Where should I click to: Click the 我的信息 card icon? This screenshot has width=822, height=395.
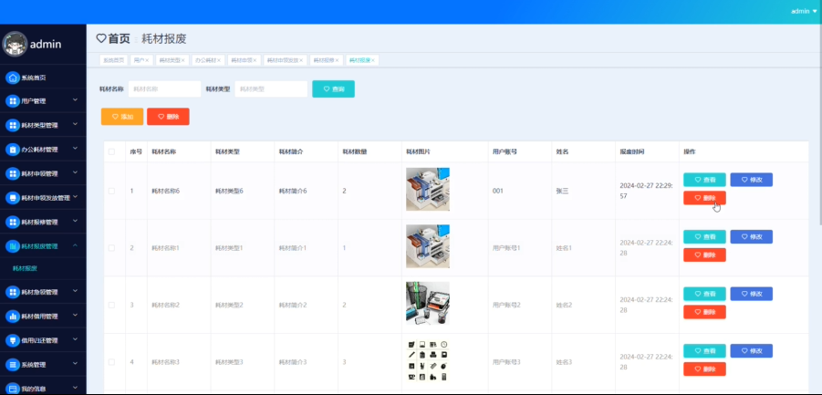click(13, 389)
